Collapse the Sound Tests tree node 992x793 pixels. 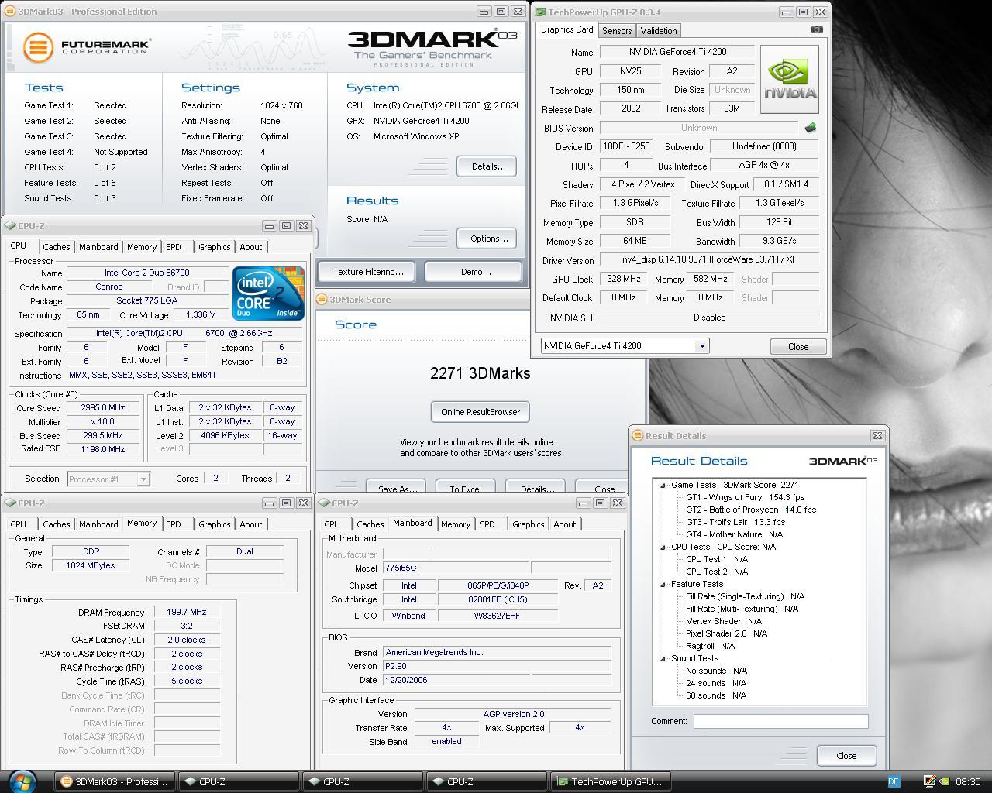[x=663, y=659]
